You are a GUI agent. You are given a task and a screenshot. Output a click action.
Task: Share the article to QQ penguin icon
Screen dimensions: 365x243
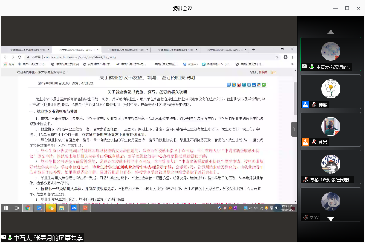259,85
